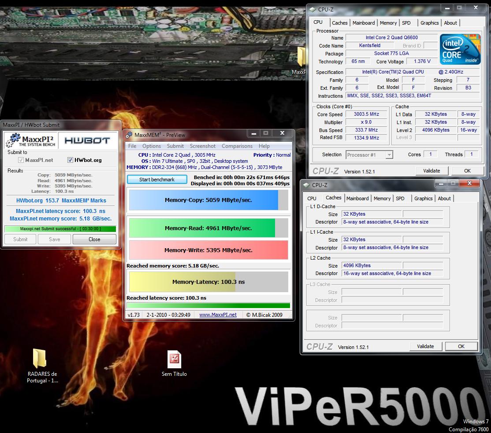Open the MaxxPI desktop folder behind CPU-Z
The width and height of the screenshot is (491, 433).
pyautogui.click(x=301, y=57)
